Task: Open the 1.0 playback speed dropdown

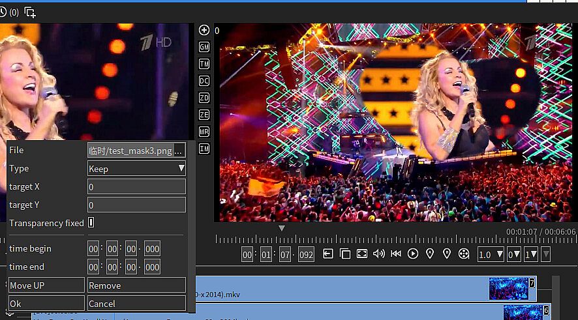Action: coord(491,254)
